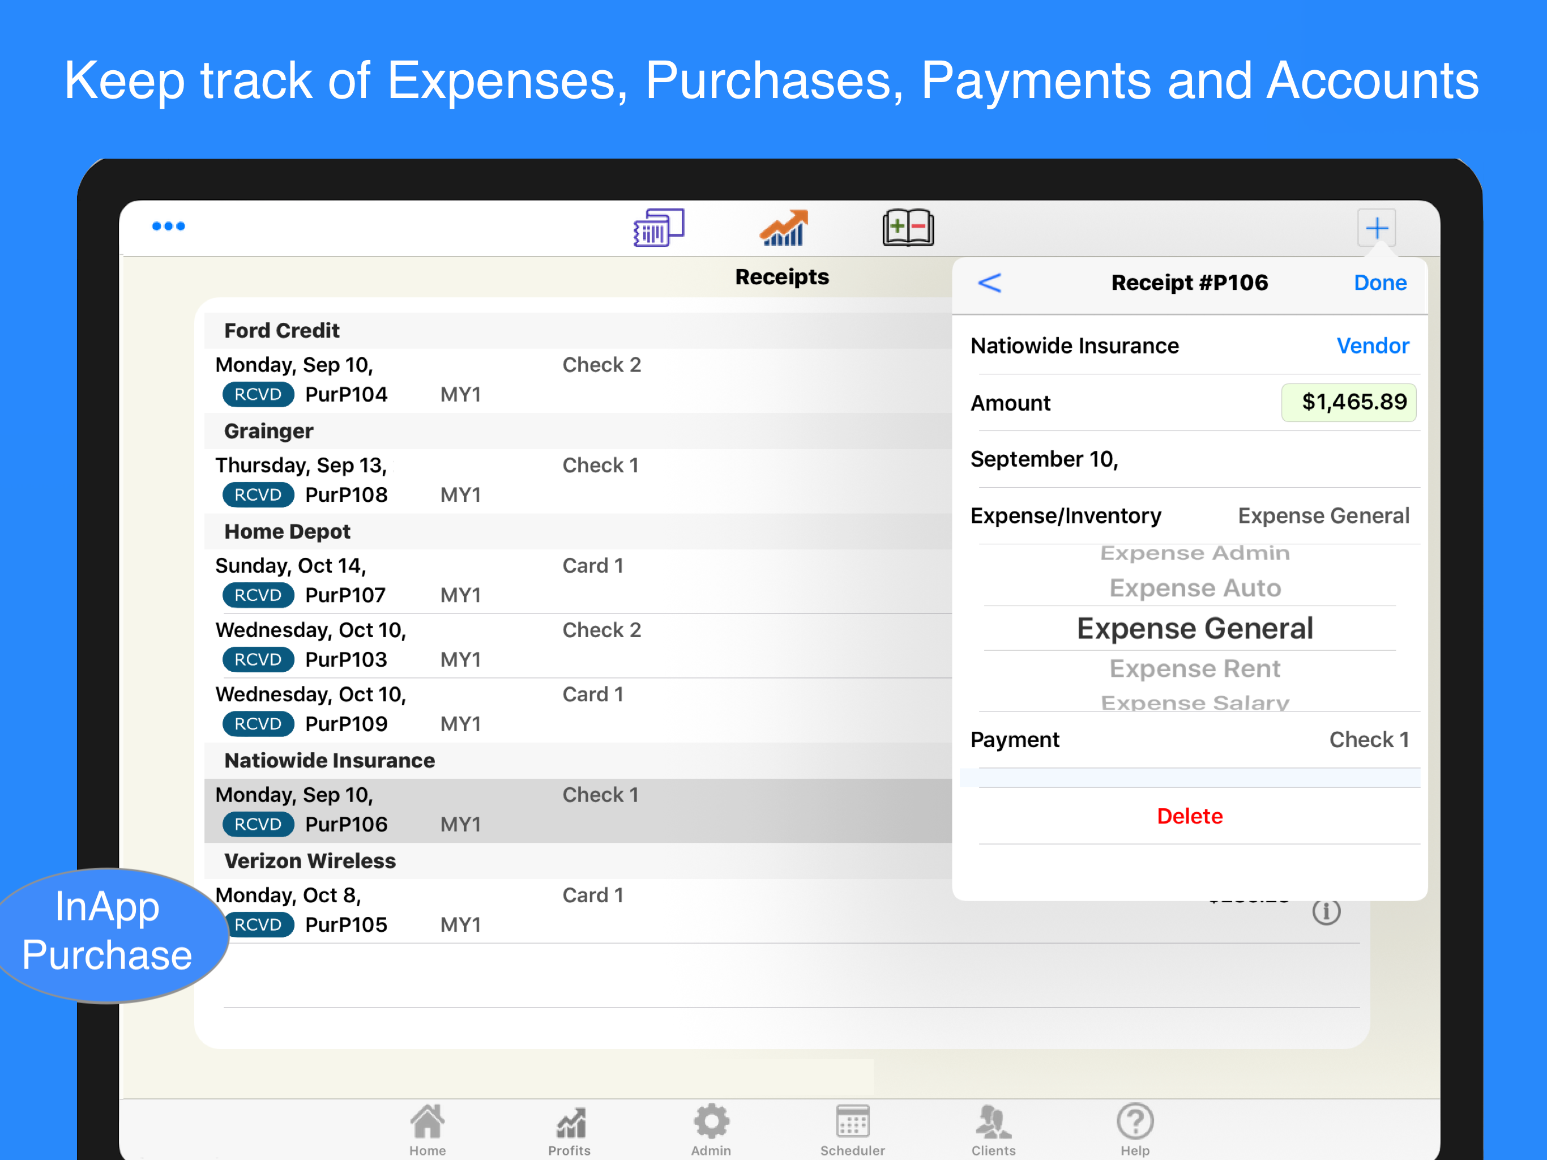The height and width of the screenshot is (1160, 1547).
Task: Open info for the PurP105 receipt
Action: [1326, 911]
